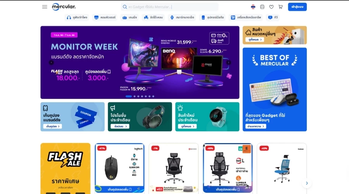Viewport: 349px width, 194px height.
Task: Open the hamburger menu icon
Action: [x=45, y=7]
